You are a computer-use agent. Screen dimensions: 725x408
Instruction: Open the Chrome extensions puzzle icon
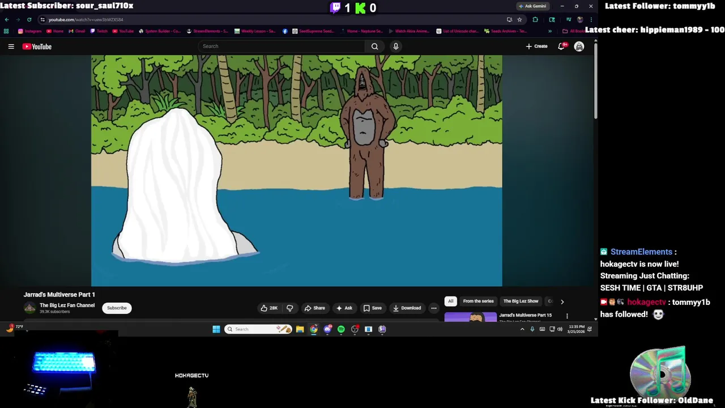click(x=535, y=20)
